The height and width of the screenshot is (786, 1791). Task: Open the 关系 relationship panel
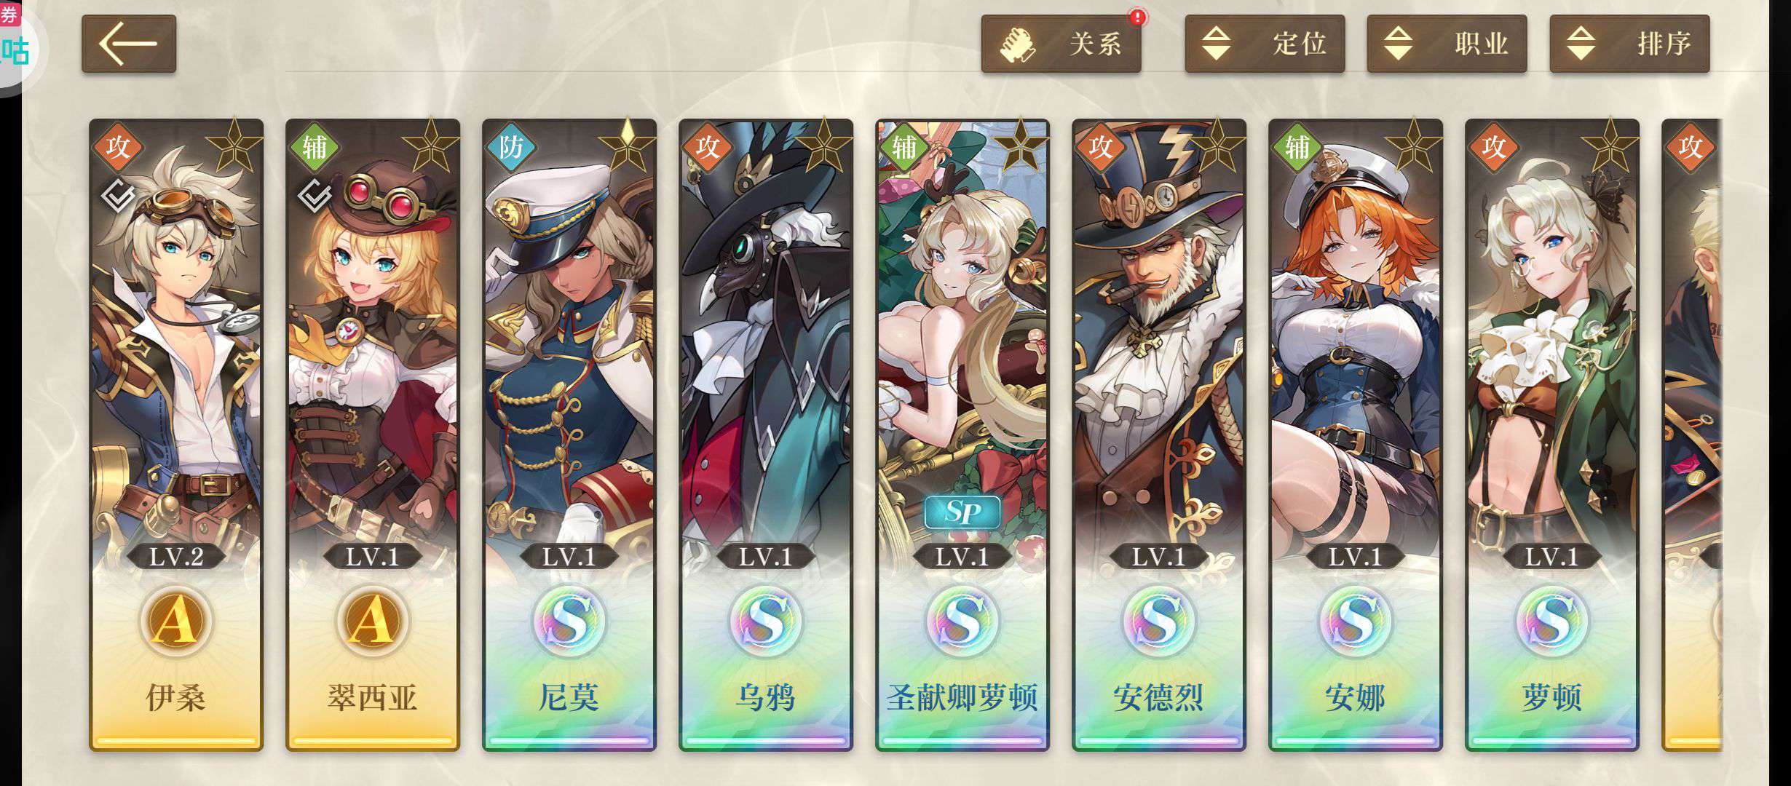pos(1061,44)
